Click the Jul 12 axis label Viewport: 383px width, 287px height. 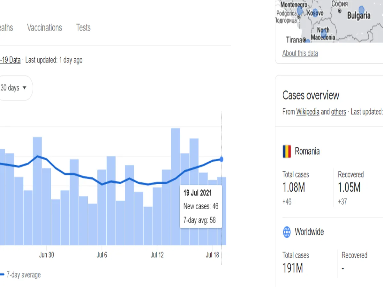point(157,255)
